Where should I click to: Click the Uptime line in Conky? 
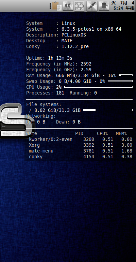(x=49, y=58)
